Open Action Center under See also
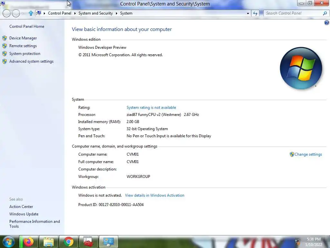Image resolution: width=330 pixels, height=248 pixels. (21, 207)
